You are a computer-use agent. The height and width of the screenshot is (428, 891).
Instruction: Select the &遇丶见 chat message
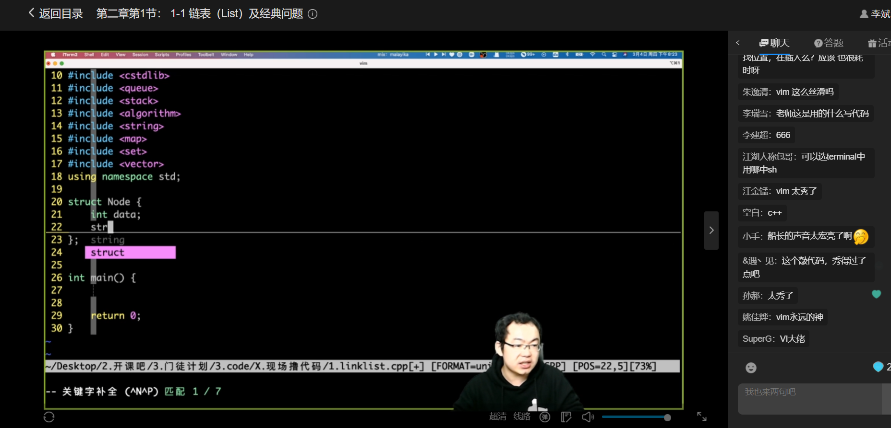(806, 267)
